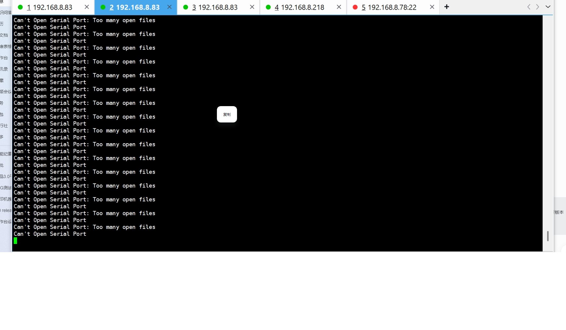Click the 复制 copy popup button
Image resolution: width=566 pixels, height=330 pixels.
[227, 114]
